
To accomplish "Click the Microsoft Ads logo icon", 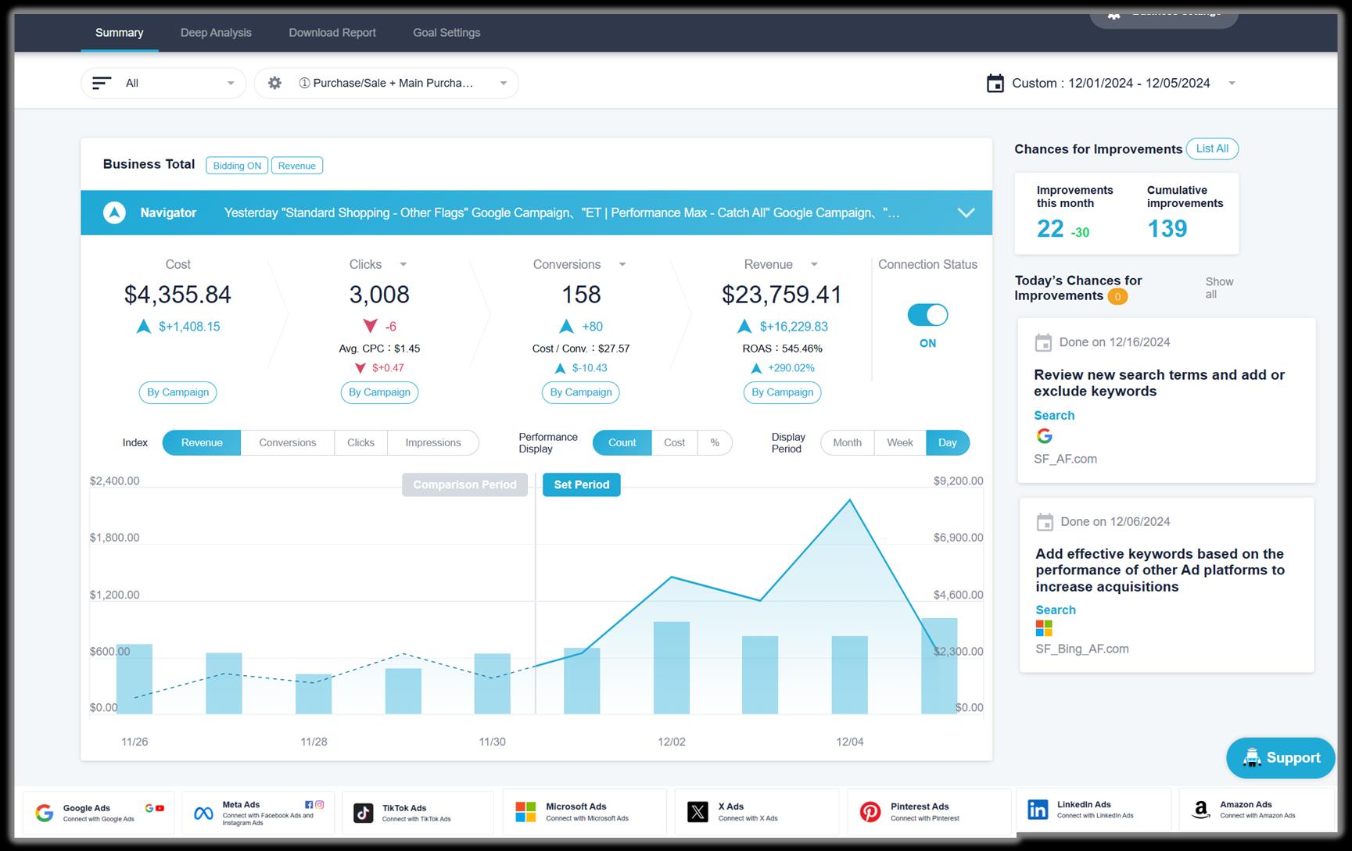I will 525,812.
